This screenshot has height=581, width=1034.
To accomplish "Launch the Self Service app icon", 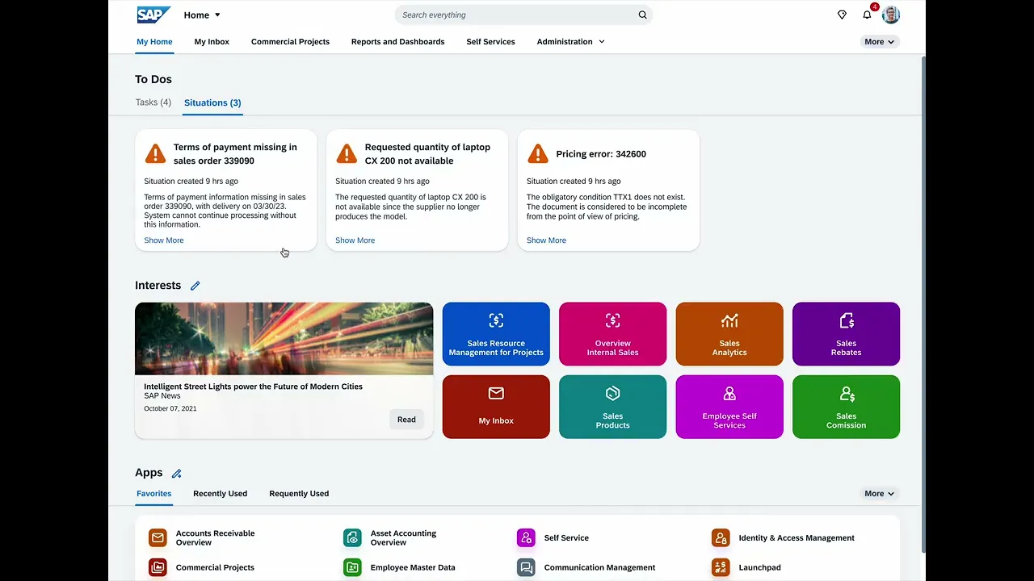I will coord(526,537).
